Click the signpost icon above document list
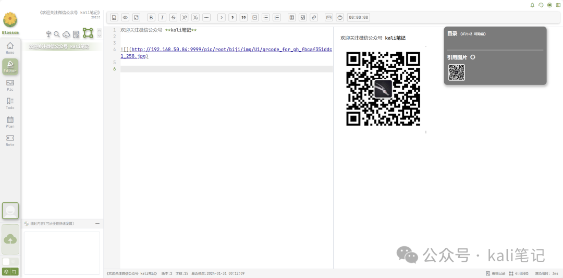 point(49,34)
